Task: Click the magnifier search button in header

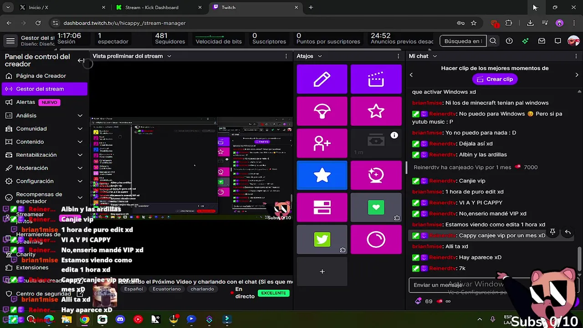Action: click(x=493, y=41)
